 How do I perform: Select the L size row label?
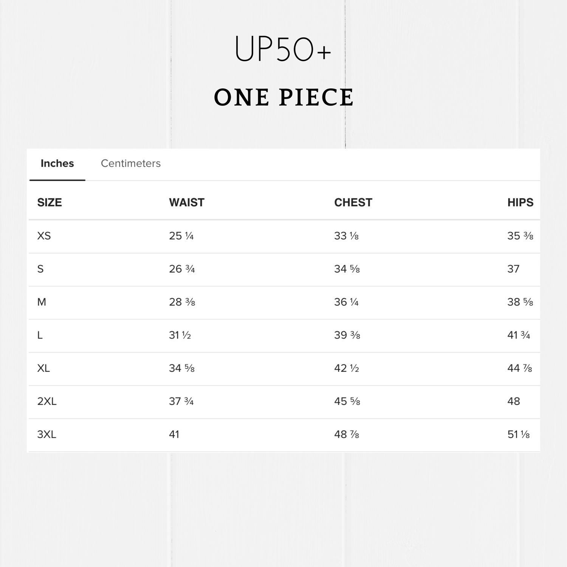40,335
